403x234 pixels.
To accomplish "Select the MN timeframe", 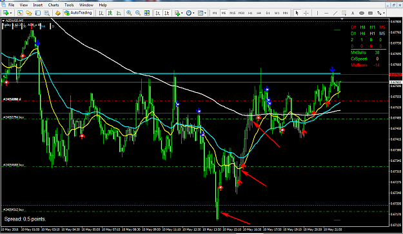I will point(285,13).
